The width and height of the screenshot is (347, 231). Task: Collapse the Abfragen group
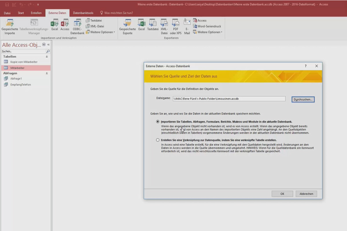(47, 73)
